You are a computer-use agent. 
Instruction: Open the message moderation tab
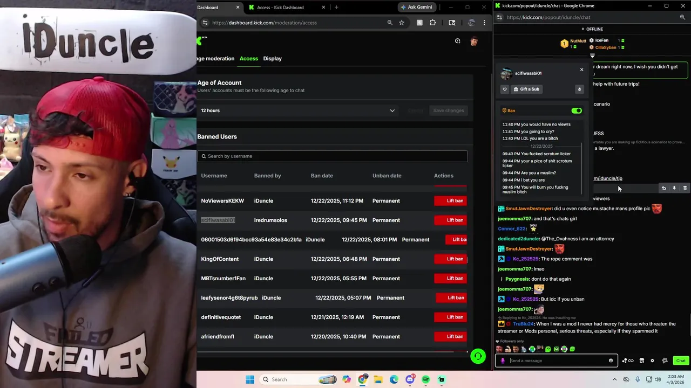[x=215, y=58]
